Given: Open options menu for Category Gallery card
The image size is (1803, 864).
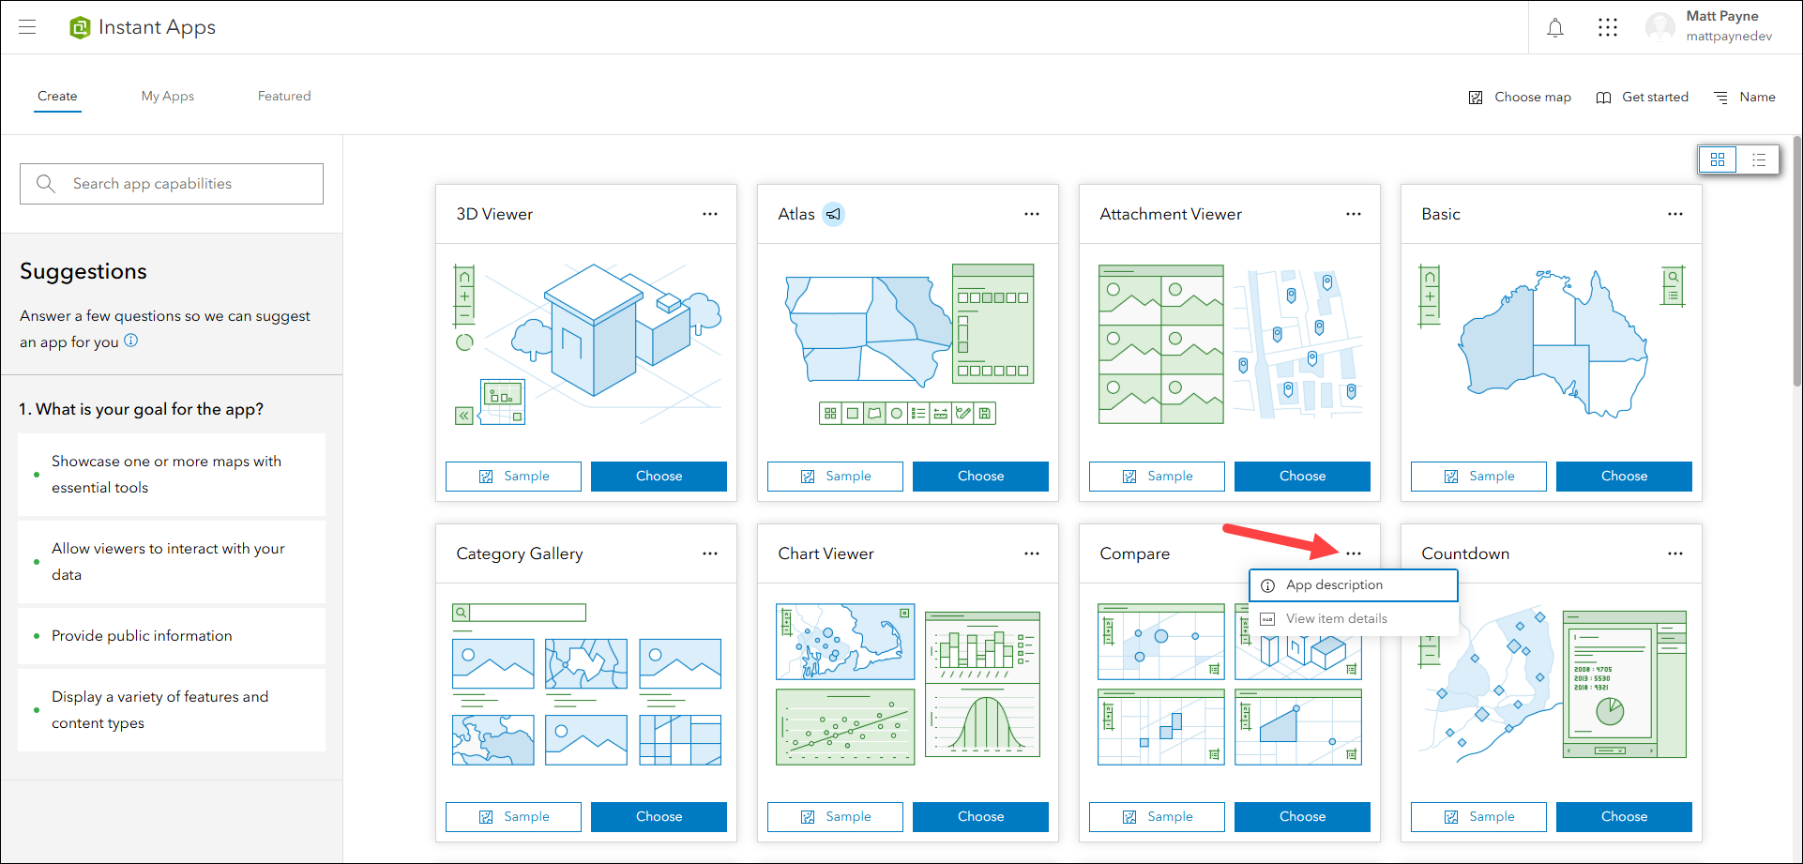Looking at the screenshot, I should point(710,553).
